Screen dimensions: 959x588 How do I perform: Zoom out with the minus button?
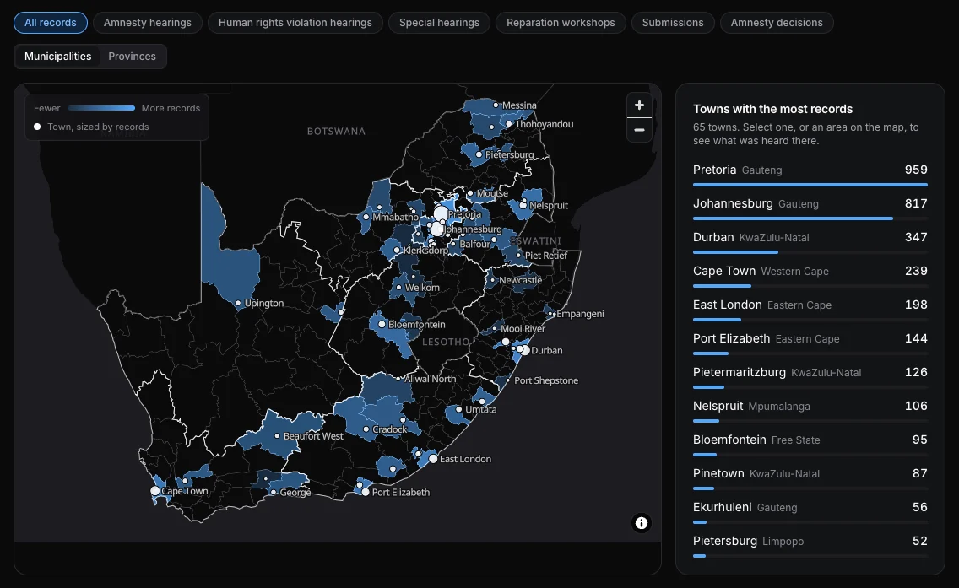[x=639, y=130]
